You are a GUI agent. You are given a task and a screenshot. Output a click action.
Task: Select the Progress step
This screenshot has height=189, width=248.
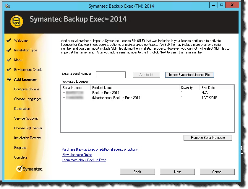pyautogui.click(x=20, y=148)
